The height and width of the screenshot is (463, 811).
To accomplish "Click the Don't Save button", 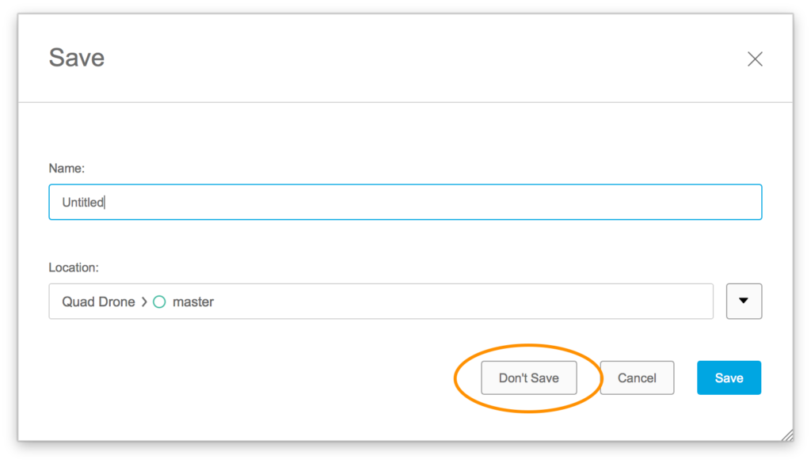I will (x=528, y=378).
